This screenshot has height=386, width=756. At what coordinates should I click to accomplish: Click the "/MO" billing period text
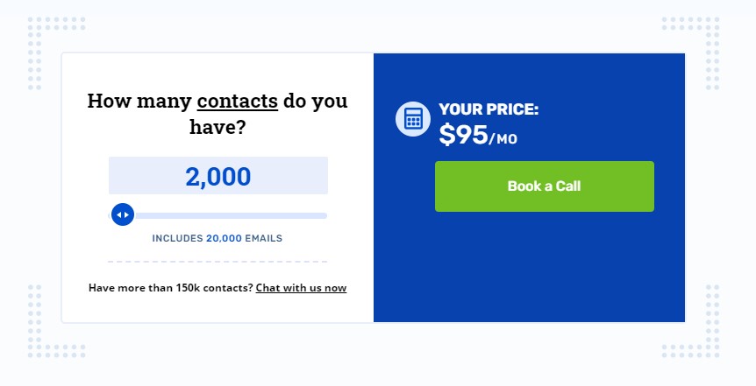click(503, 138)
